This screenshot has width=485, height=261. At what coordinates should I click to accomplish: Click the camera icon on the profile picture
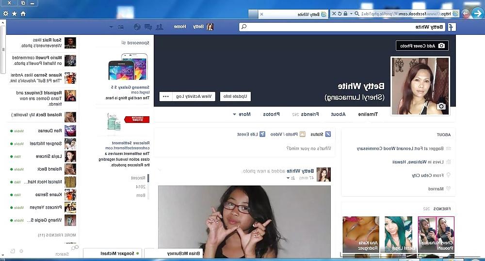click(441, 106)
